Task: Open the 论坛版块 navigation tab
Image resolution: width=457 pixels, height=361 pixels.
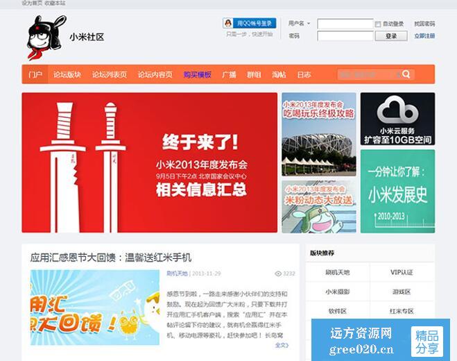Action: click(67, 74)
